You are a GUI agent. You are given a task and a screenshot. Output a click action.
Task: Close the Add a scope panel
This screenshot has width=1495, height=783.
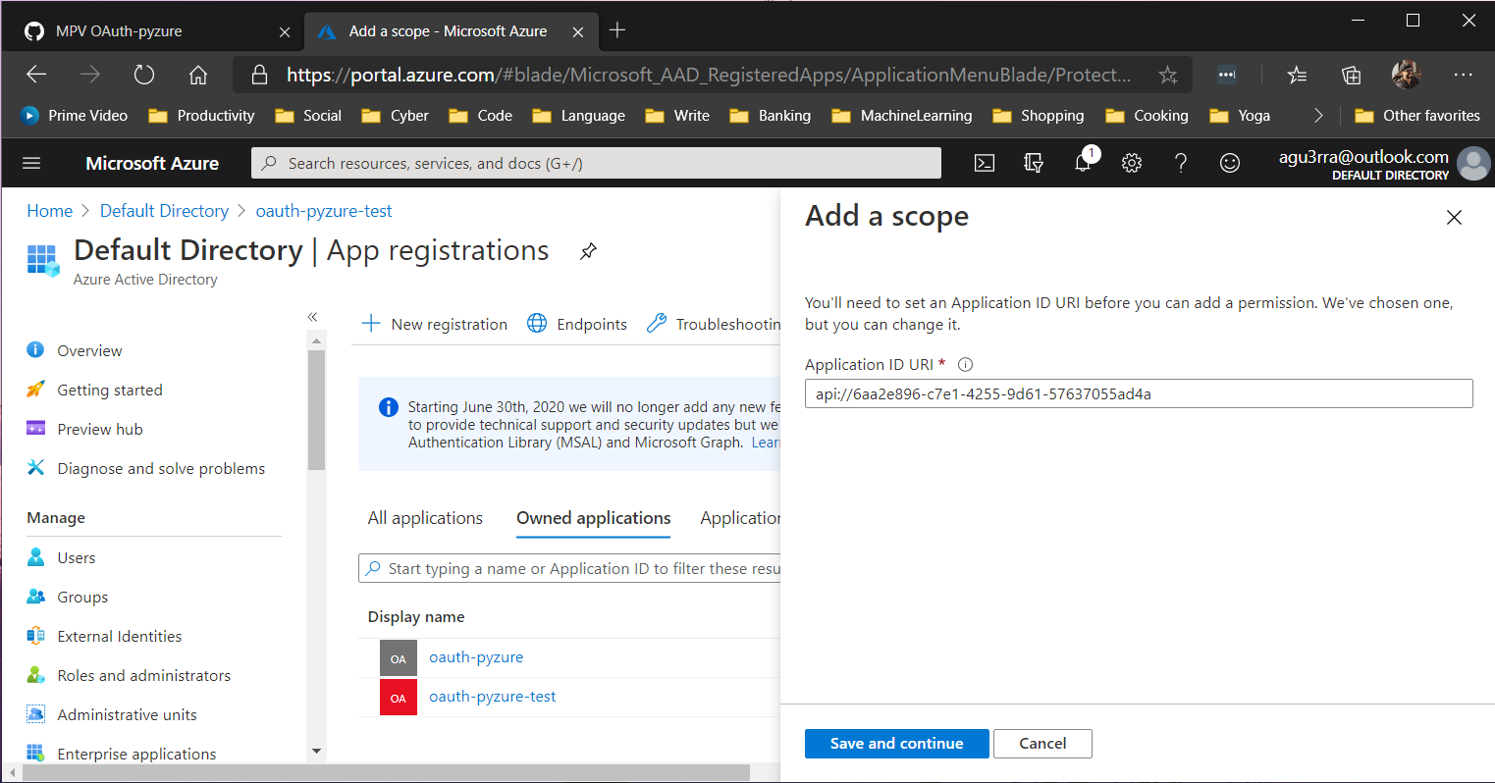coord(1454,218)
